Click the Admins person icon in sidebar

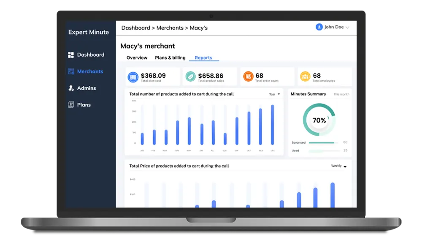tap(71, 88)
